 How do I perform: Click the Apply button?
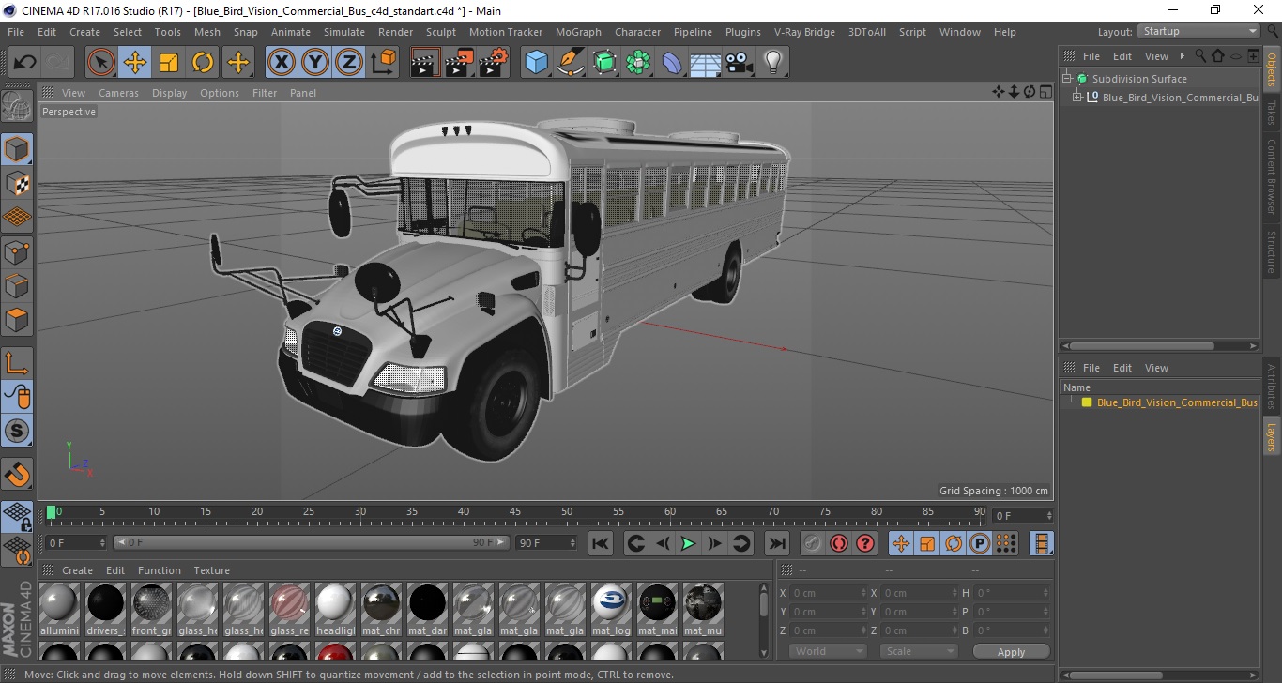(1011, 651)
